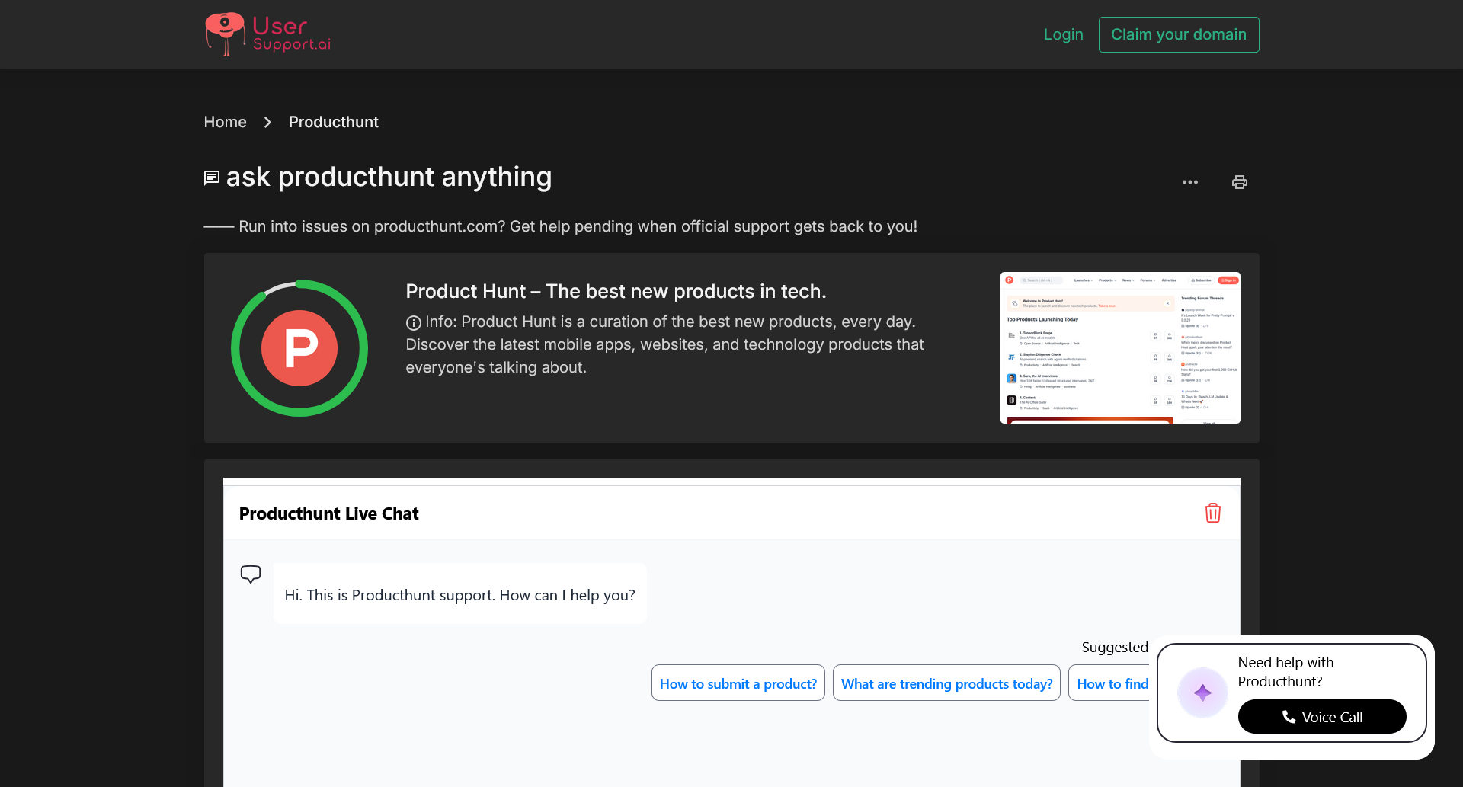Viewport: 1463px width, 787px height.
Task: Click the chat icon beside page title
Action: (212, 178)
